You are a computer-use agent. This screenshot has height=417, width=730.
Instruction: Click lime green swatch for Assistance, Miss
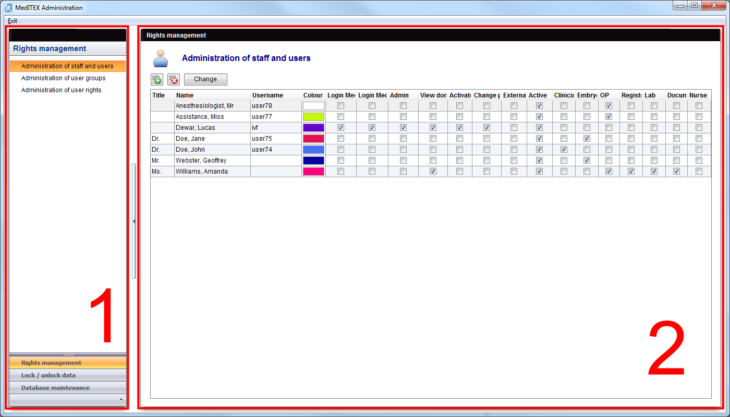[x=313, y=117]
